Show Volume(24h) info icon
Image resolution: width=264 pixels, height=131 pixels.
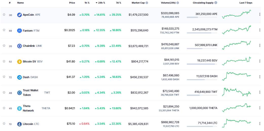point(178,3)
